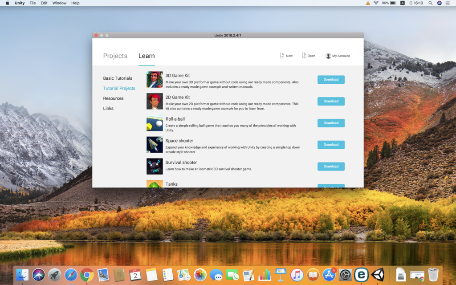Image resolution: width=456 pixels, height=285 pixels.
Task: Open Notes from the dock
Action: pyautogui.click(x=151, y=275)
